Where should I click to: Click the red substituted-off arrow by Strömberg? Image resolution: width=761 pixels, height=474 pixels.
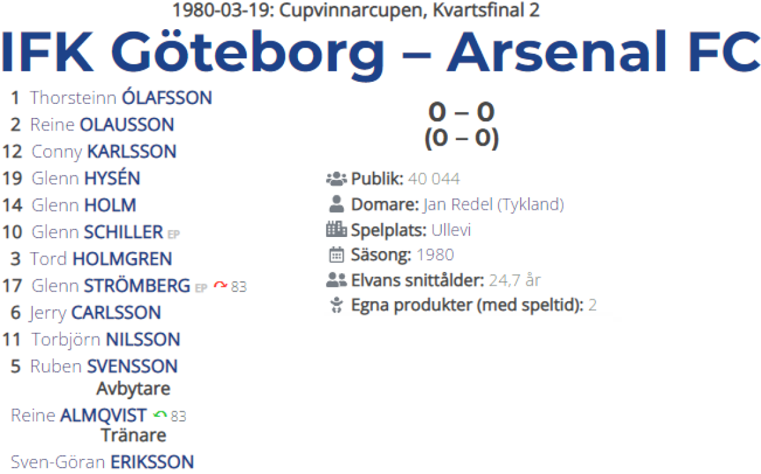(220, 286)
